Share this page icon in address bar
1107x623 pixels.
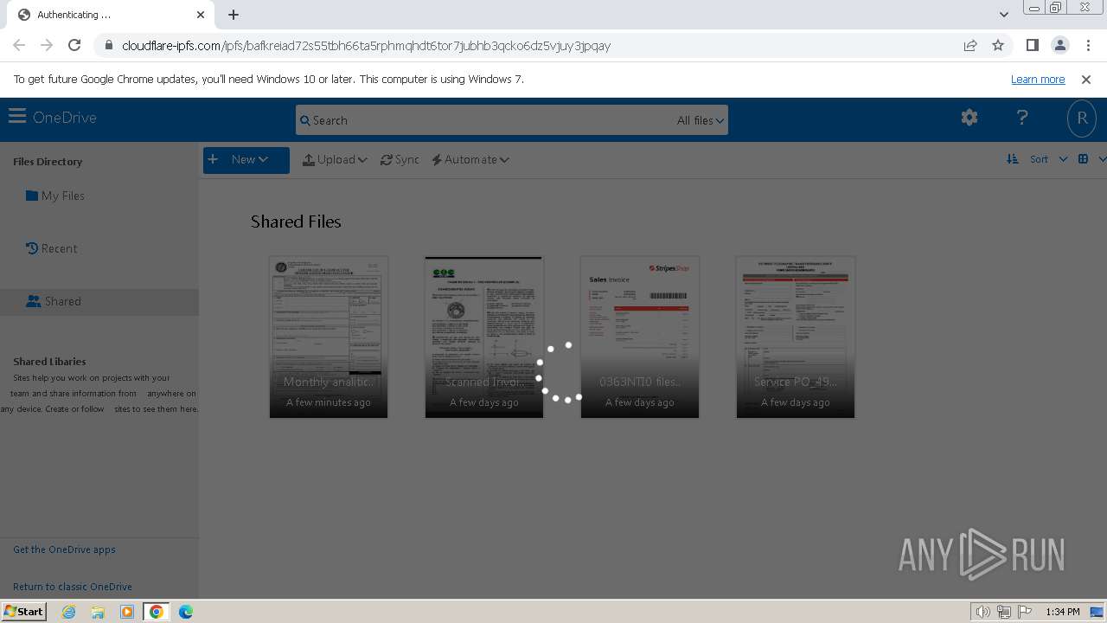970,45
